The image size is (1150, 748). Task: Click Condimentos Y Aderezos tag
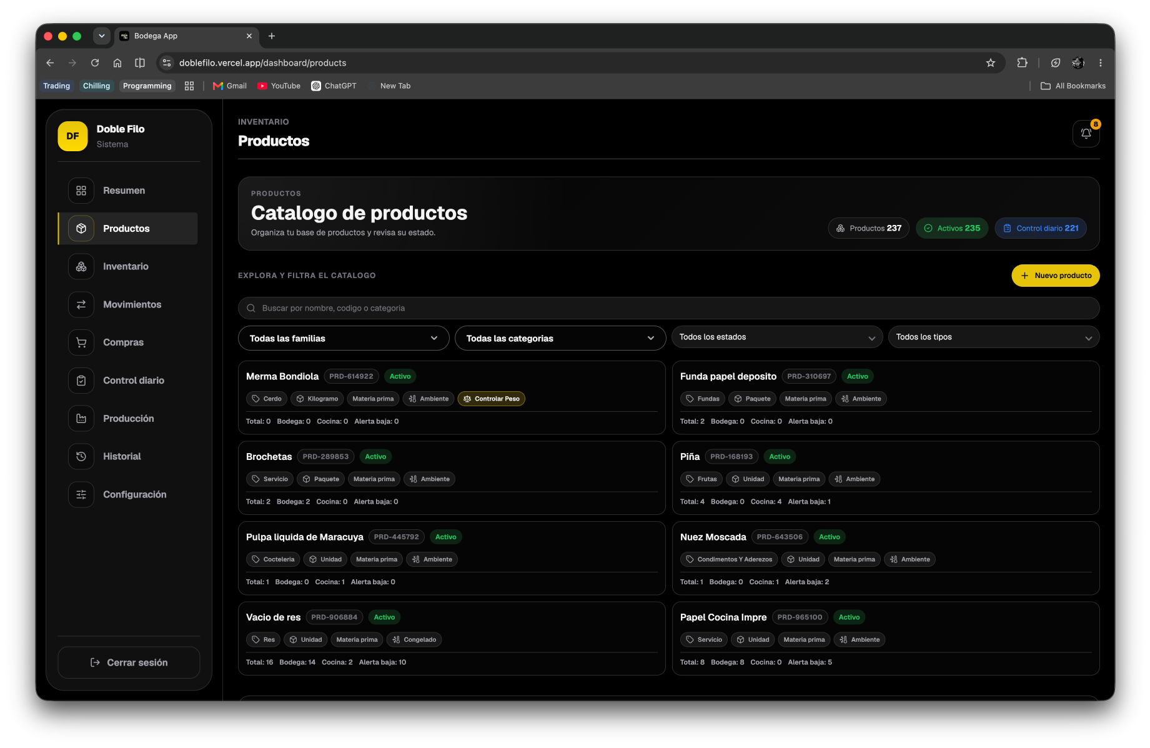pyautogui.click(x=728, y=559)
